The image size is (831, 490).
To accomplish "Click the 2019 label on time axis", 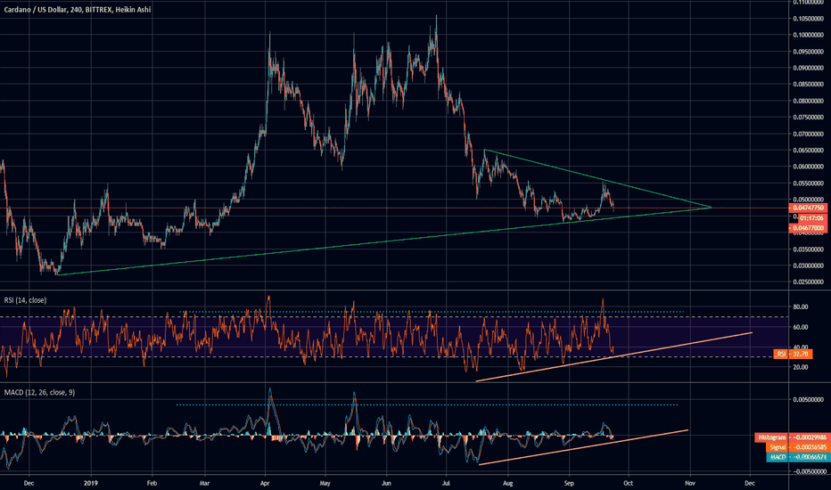I will (x=91, y=483).
